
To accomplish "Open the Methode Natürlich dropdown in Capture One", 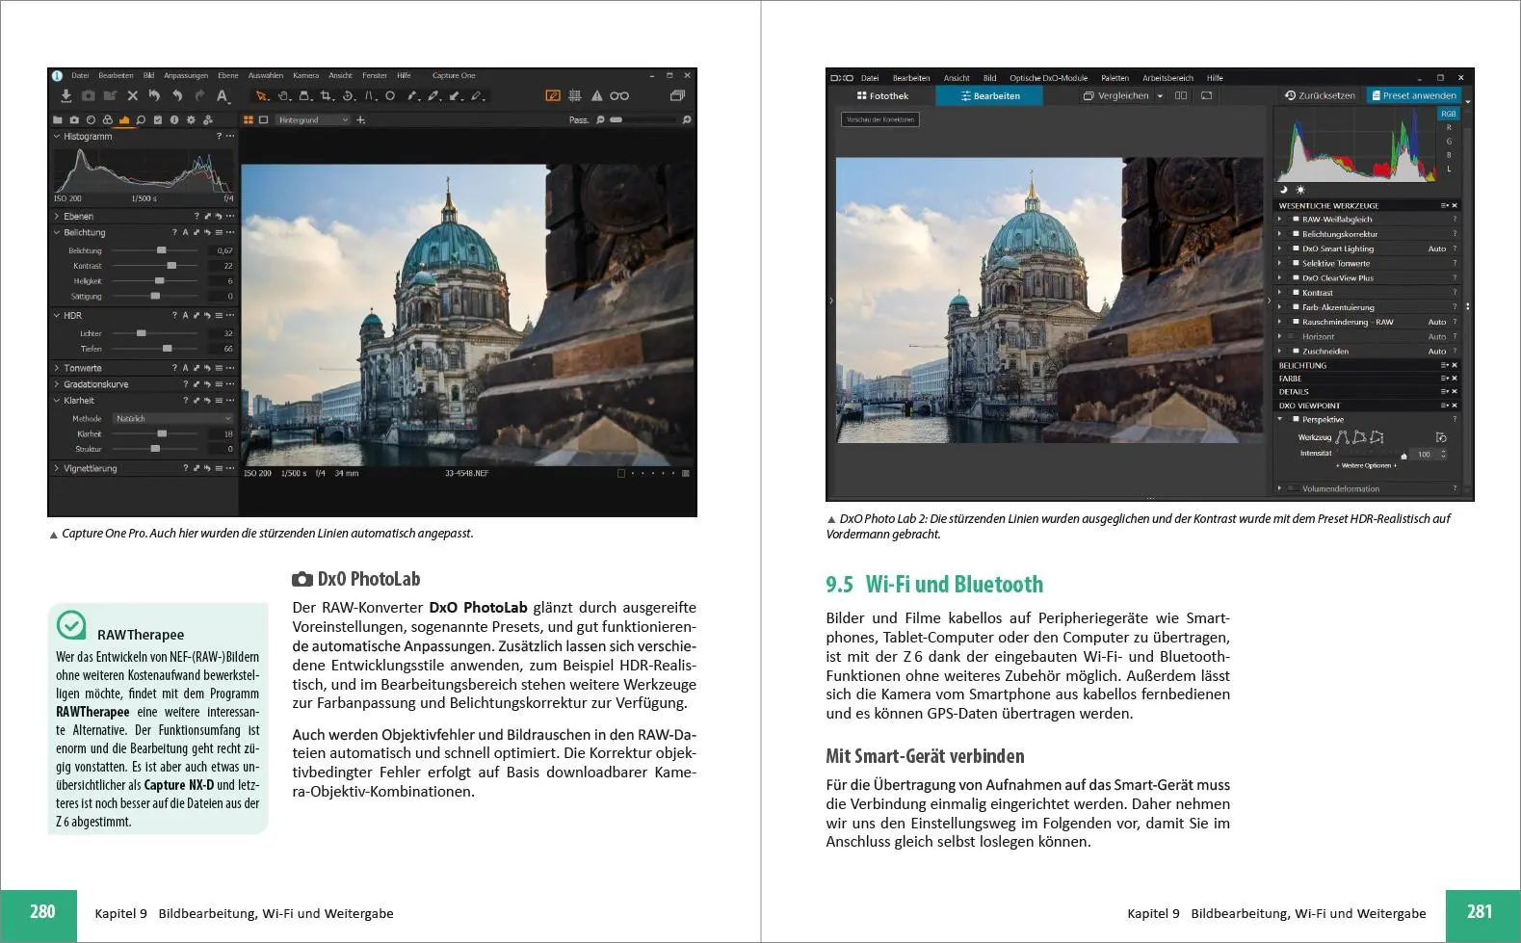I will coord(173,419).
